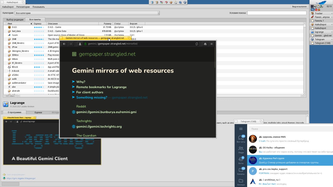Switch to Выбор редакции tab
The image size is (333, 187).
15,20
